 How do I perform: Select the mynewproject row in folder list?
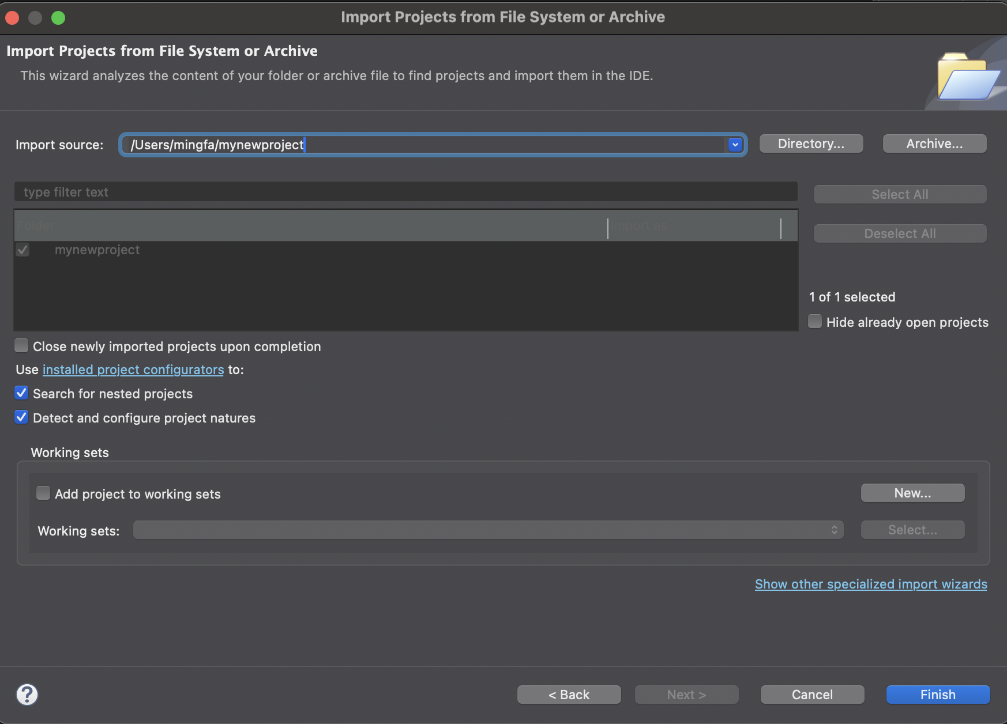coord(97,250)
